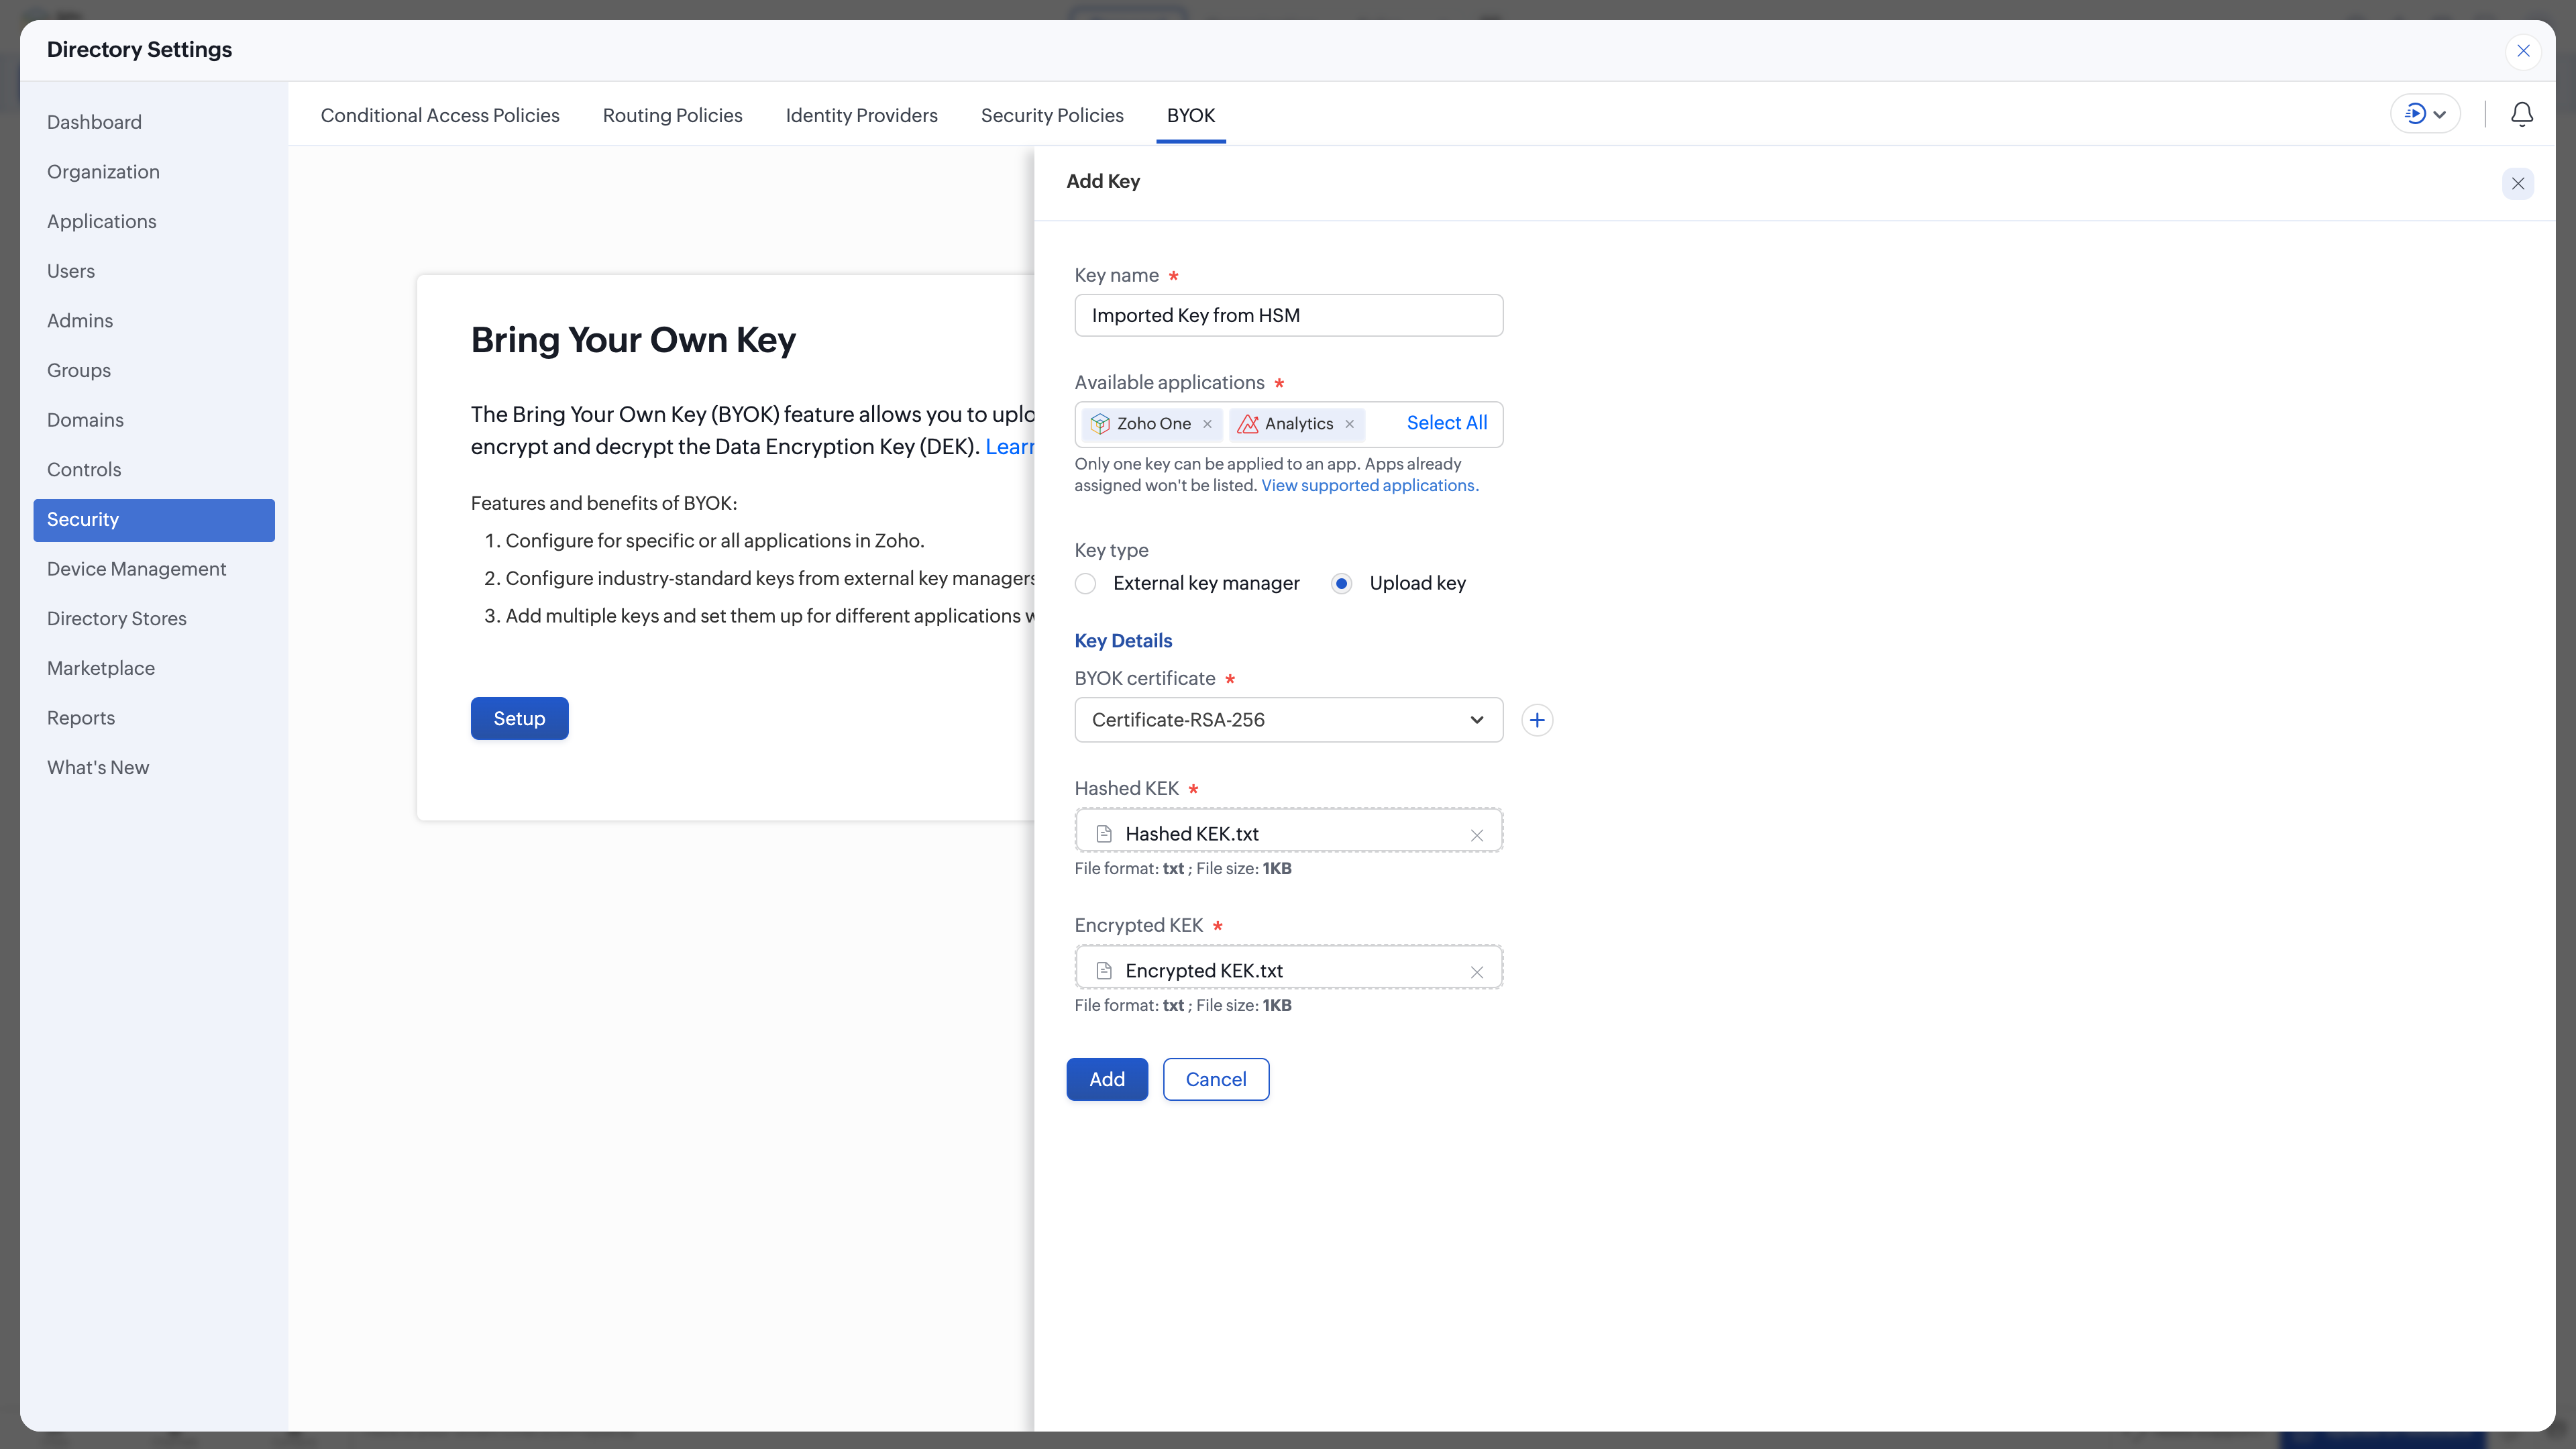Viewport: 2576px width, 1449px height.
Task: Click the Hashed KEK.txt file icon
Action: [x=1104, y=834]
